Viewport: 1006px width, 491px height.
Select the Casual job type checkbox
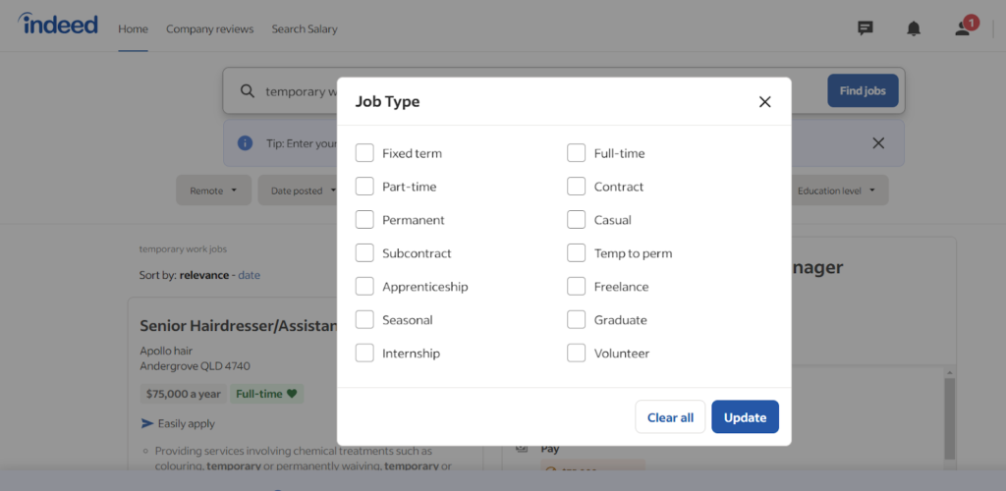coord(576,220)
